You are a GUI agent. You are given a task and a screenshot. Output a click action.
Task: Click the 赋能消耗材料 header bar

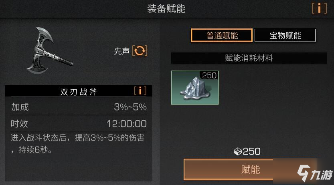point(249,58)
